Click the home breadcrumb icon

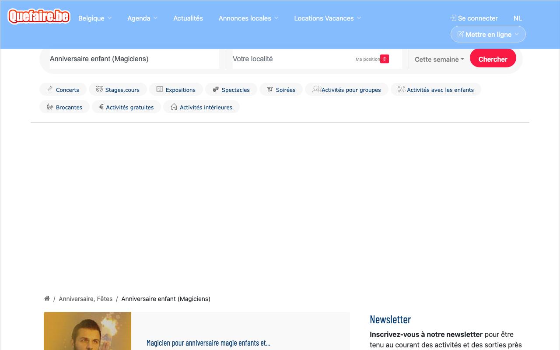click(47, 299)
